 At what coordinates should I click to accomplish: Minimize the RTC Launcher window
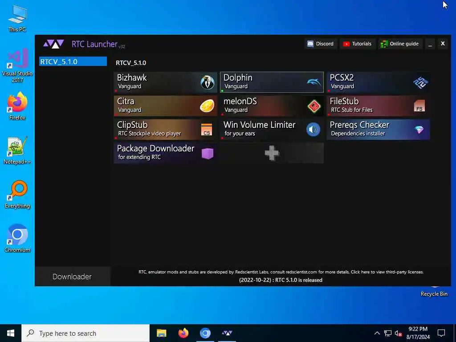[430, 44]
